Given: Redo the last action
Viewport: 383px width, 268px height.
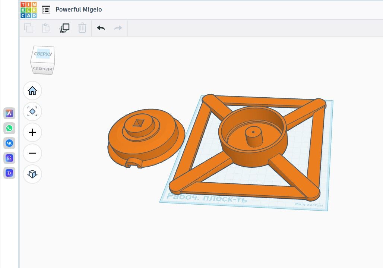Looking at the screenshot, I should click(x=118, y=28).
